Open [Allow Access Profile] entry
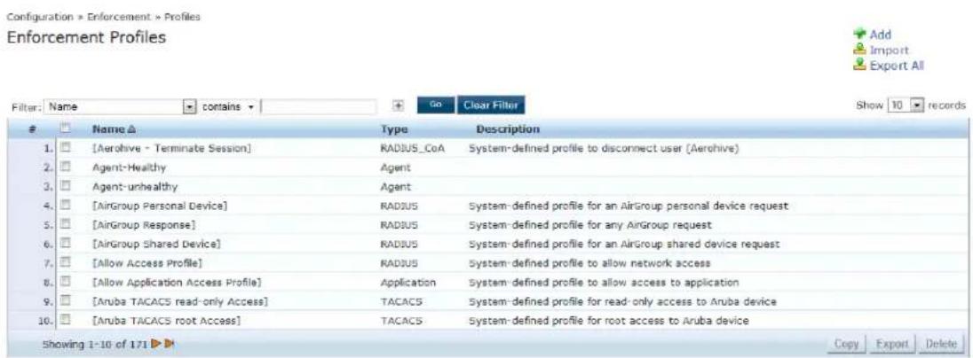The image size is (973, 358). point(147,263)
